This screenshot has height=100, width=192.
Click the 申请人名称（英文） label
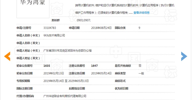(28, 43)
